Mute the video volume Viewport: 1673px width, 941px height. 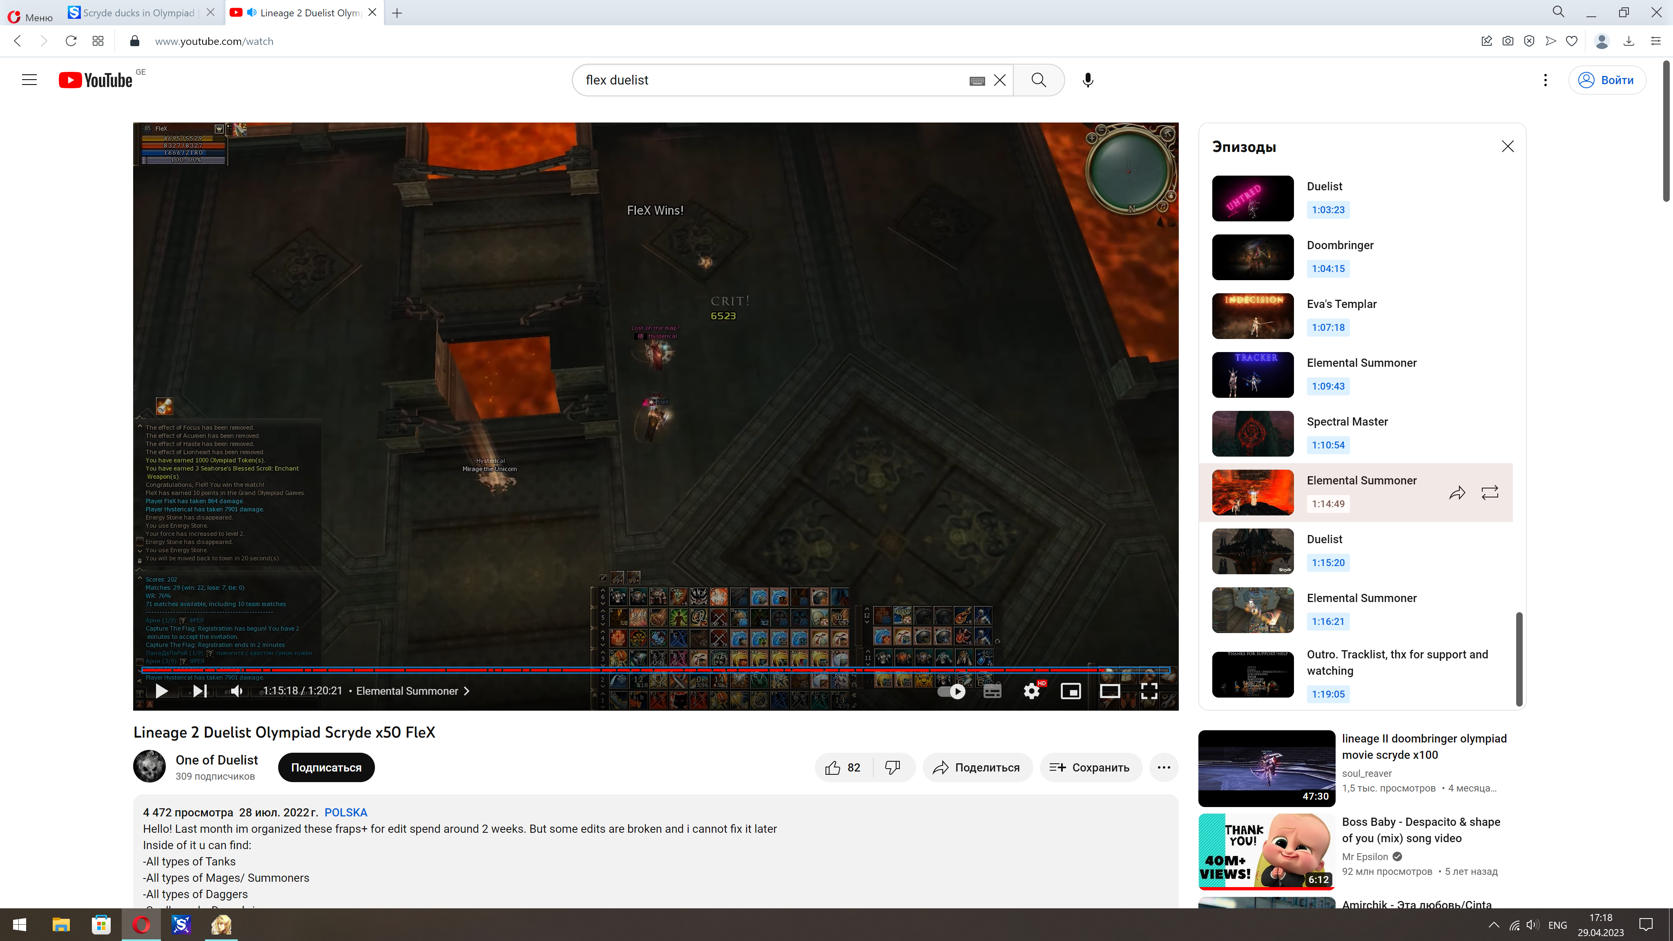pyautogui.click(x=237, y=691)
